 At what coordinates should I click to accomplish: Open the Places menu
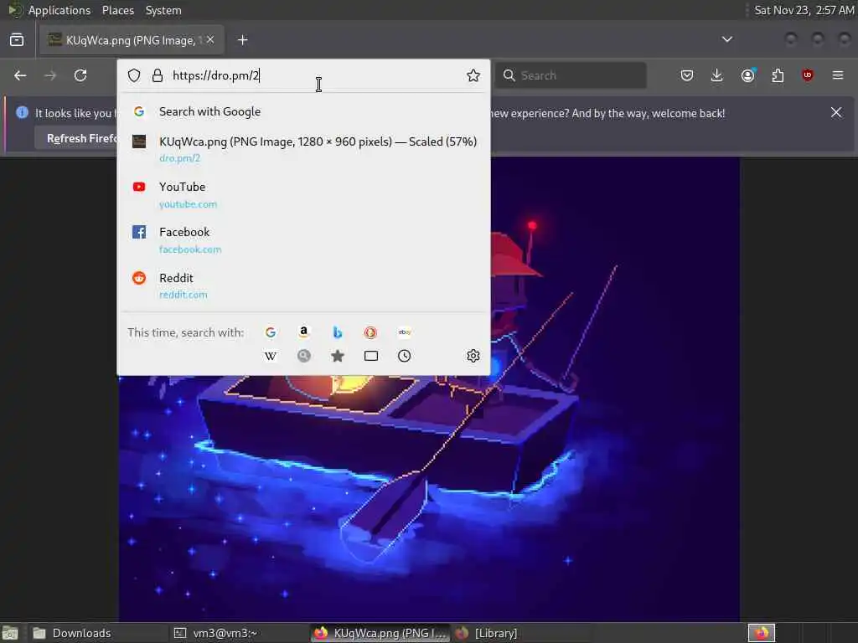click(118, 10)
